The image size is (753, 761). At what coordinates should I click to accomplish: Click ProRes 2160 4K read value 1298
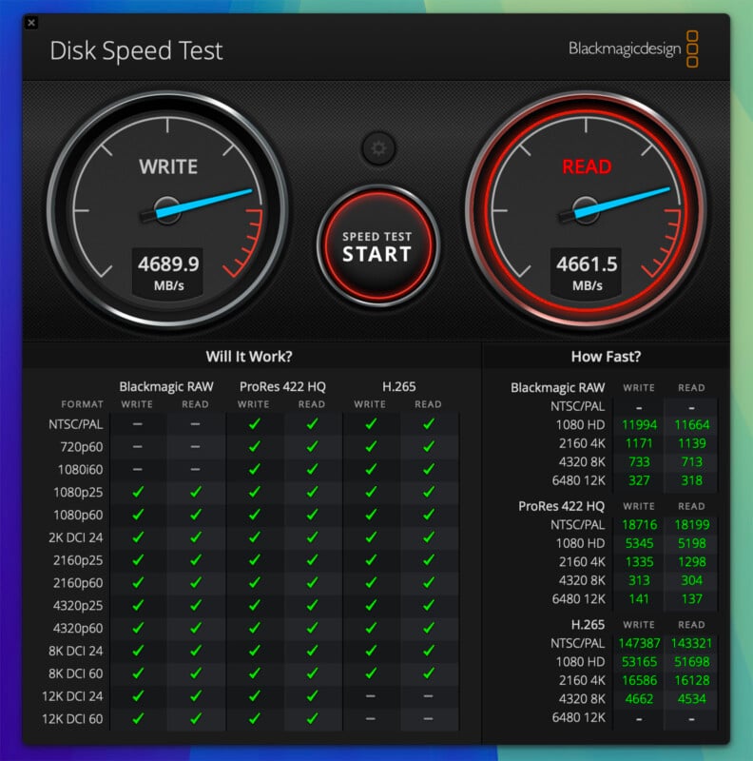tap(691, 562)
